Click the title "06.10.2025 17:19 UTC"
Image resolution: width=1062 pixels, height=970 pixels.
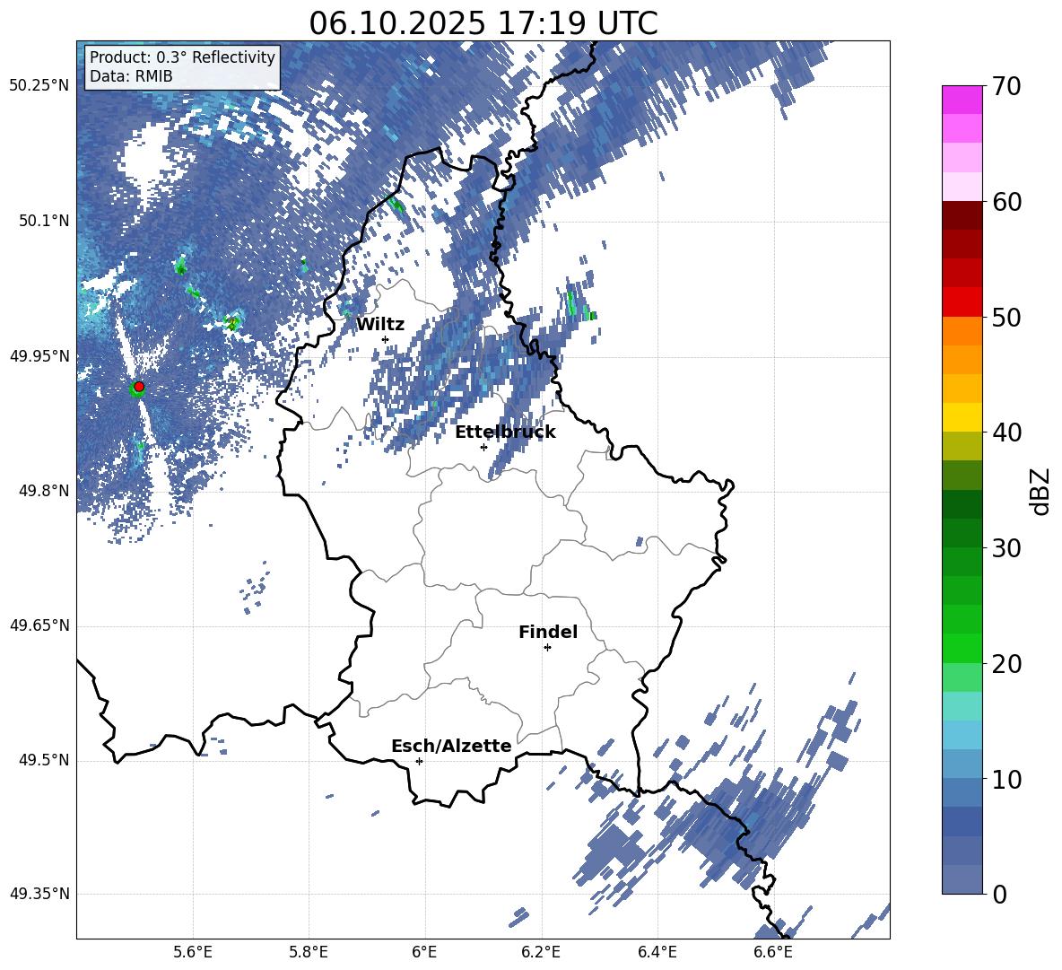click(483, 23)
